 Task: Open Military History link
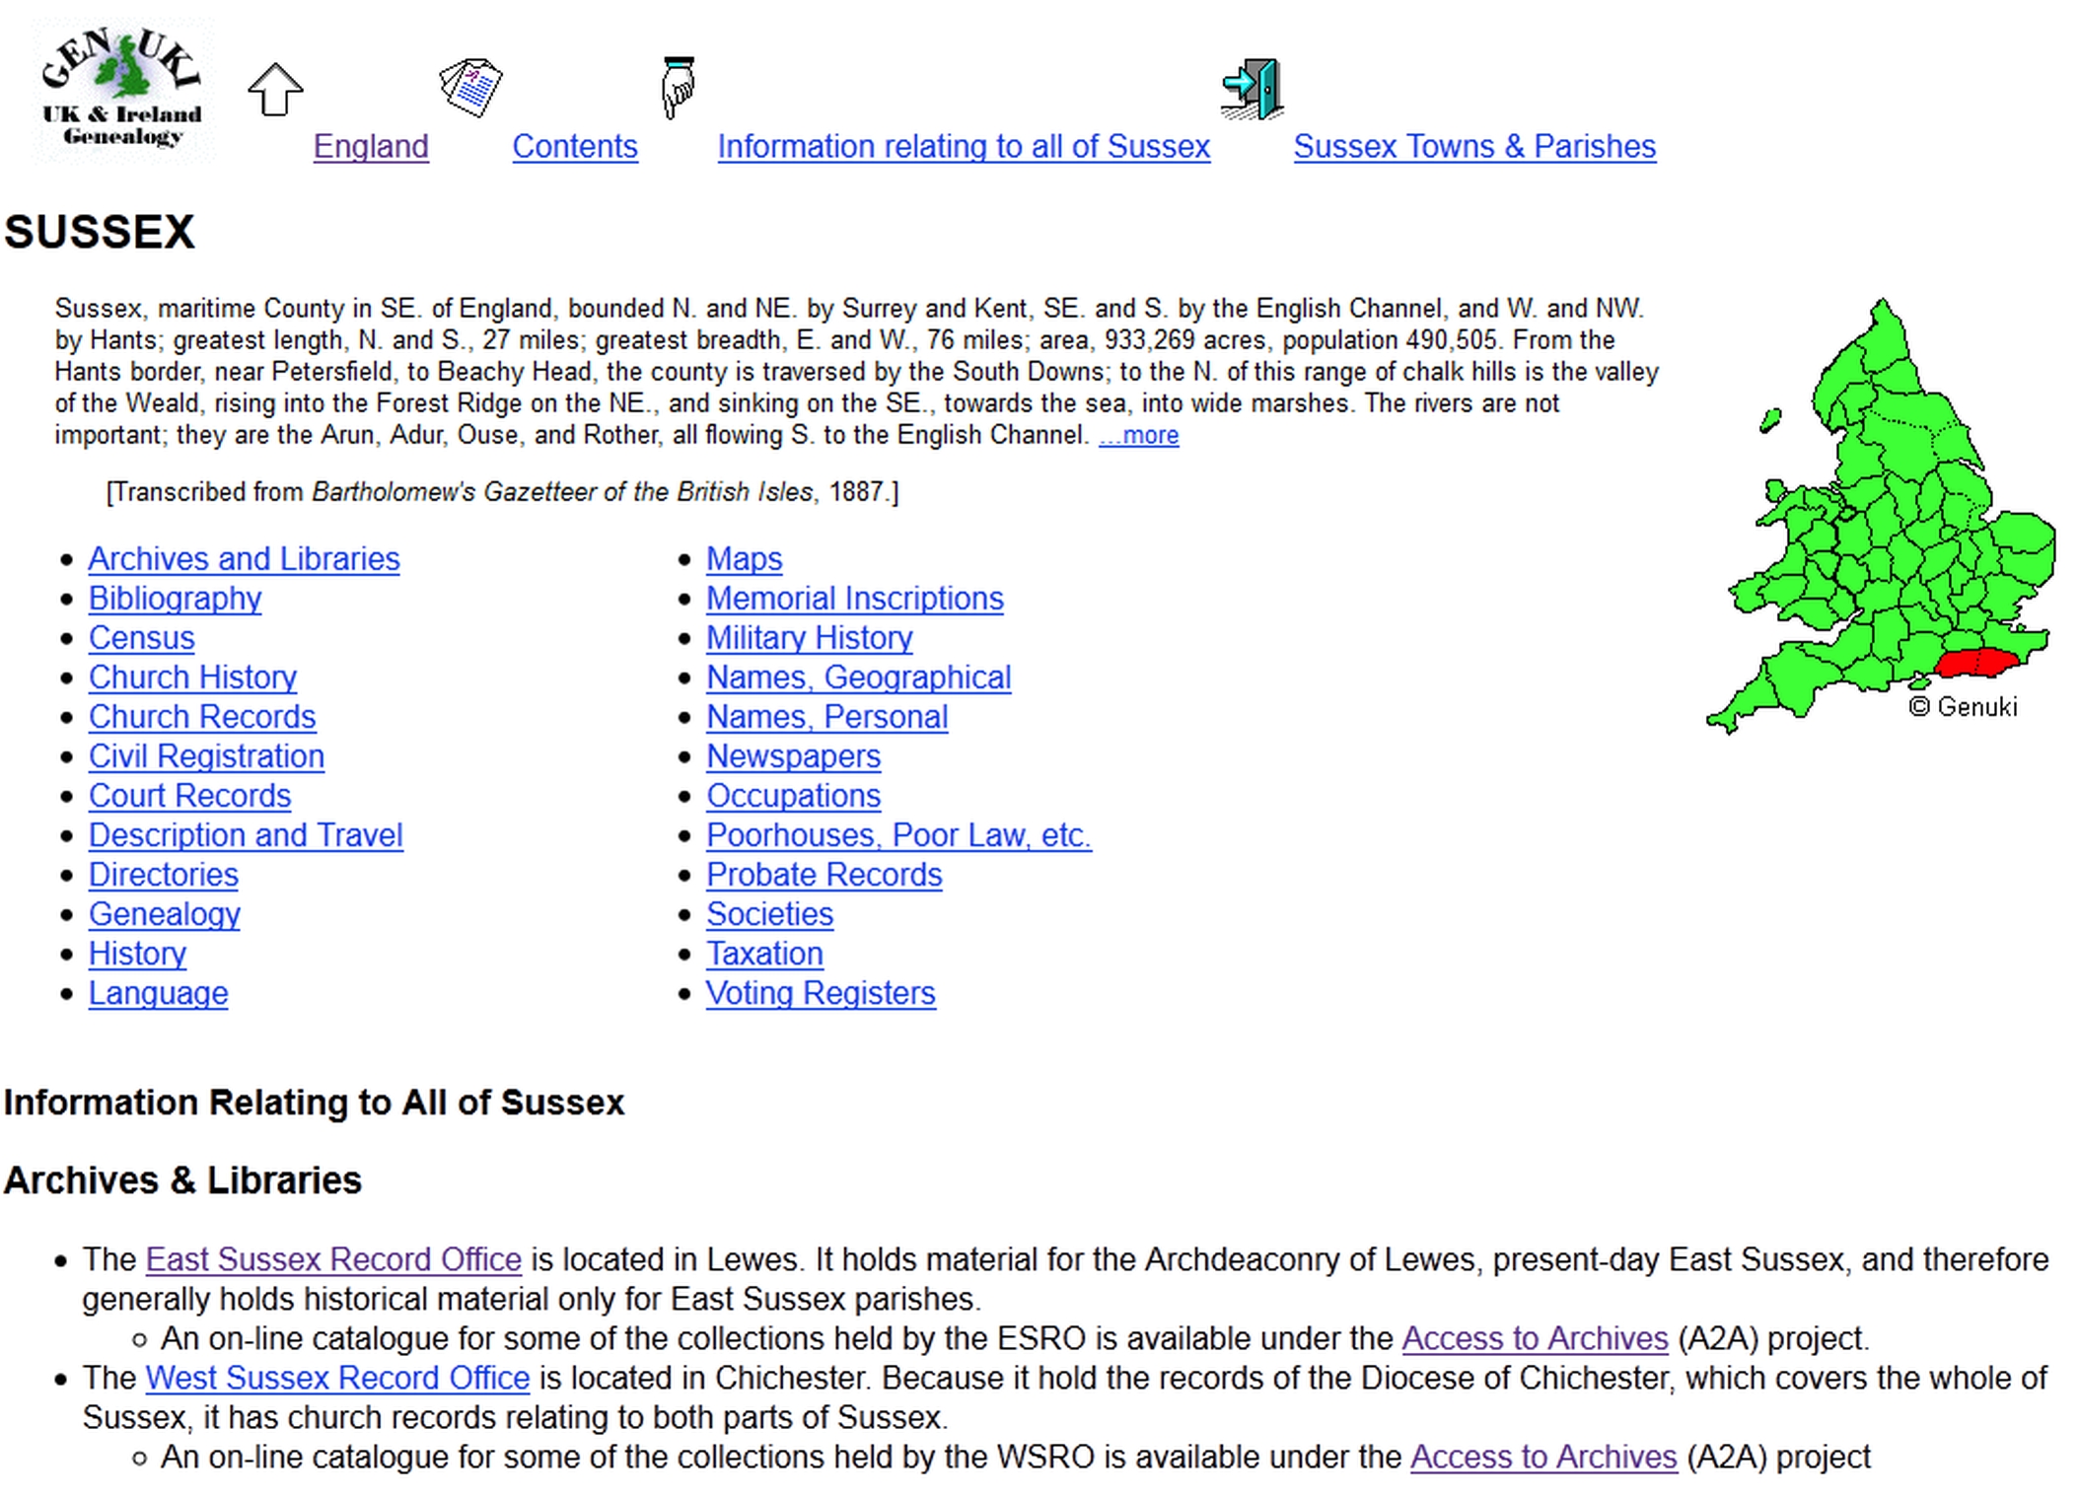click(x=809, y=638)
